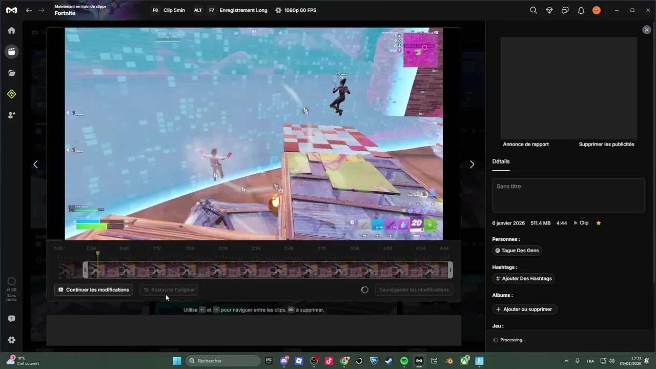Click the 6 janvier 2026 date text
Screen dimensions: 656x369
coord(508,223)
